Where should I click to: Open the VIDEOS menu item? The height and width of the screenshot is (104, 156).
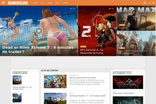65,3
